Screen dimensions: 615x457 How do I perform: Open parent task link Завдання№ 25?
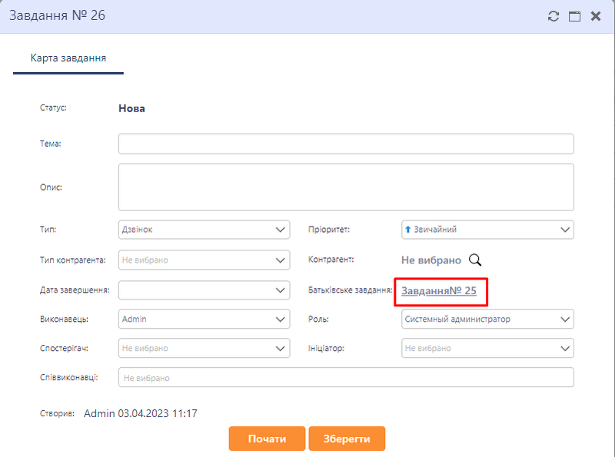pos(439,291)
